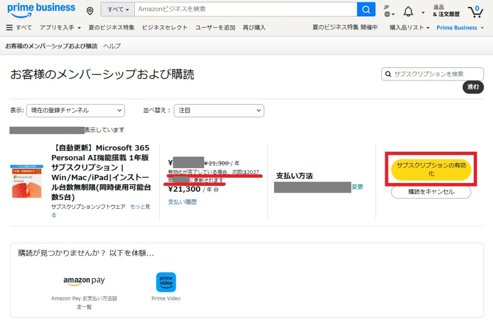The width and height of the screenshot is (493, 329).
Task: Open the notifications bell icon
Action: tap(408, 12)
